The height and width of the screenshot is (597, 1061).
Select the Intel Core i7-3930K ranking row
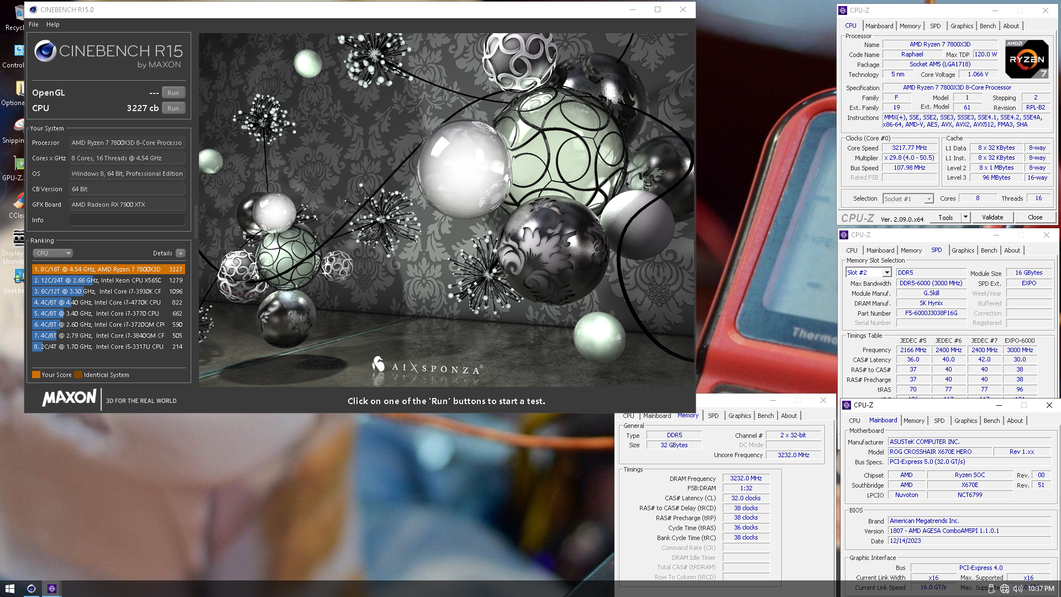[x=108, y=291]
